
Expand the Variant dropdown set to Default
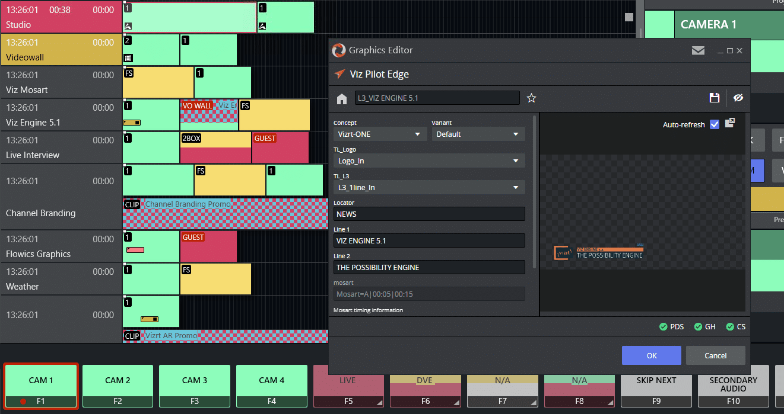[x=478, y=134]
